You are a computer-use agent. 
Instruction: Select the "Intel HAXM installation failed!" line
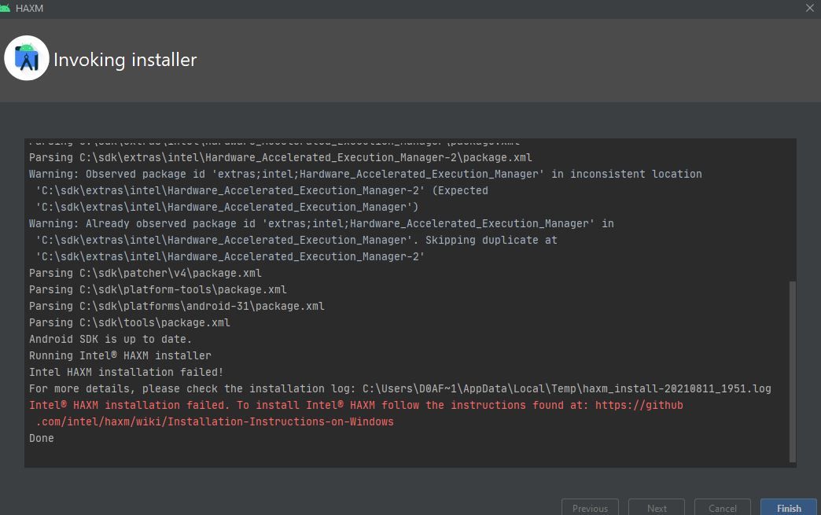click(x=126, y=373)
